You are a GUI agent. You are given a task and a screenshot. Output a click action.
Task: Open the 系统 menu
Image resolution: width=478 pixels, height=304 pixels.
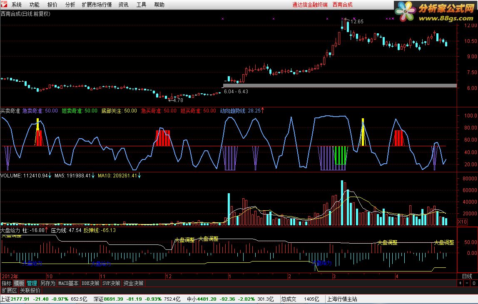point(17,5)
